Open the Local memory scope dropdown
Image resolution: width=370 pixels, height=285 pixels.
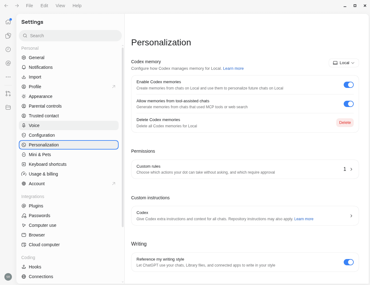tap(344, 63)
